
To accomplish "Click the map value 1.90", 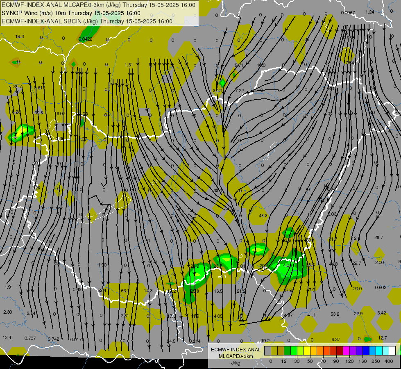I will (x=102, y=265).
